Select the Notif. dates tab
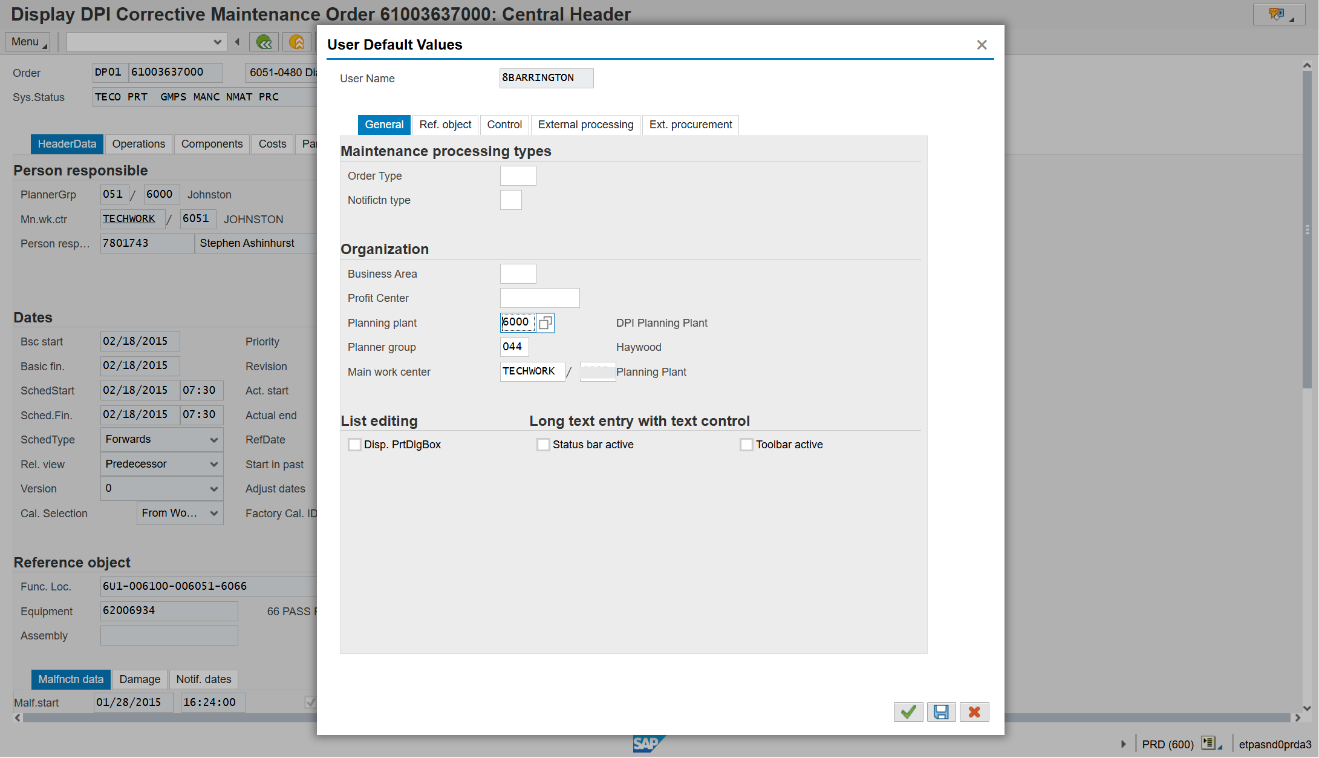The height and width of the screenshot is (758, 1319). pyautogui.click(x=204, y=679)
